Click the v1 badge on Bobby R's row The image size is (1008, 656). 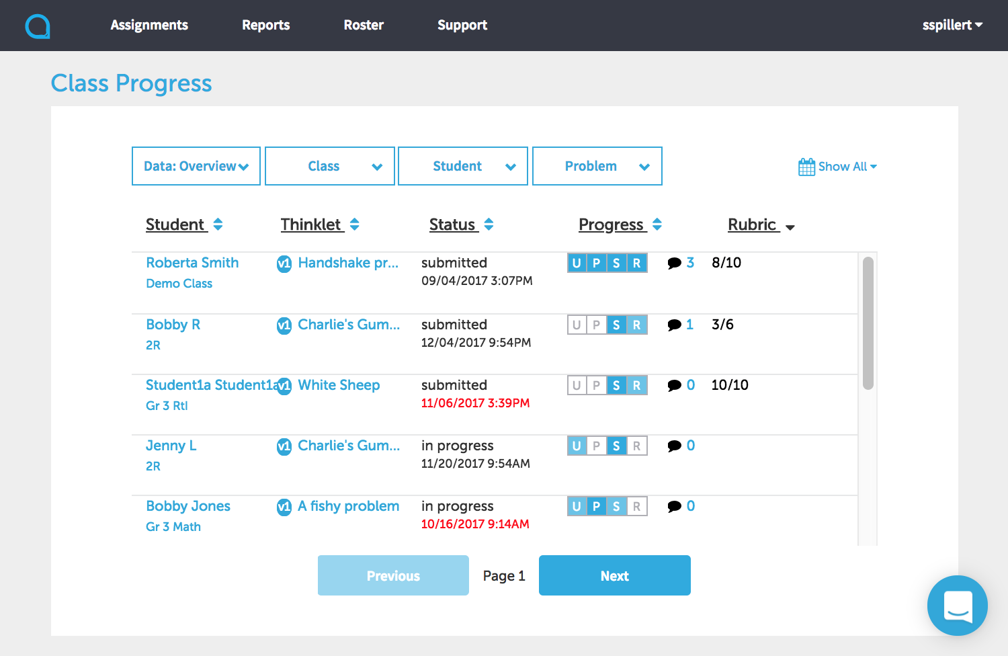click(x=284, y=325)
